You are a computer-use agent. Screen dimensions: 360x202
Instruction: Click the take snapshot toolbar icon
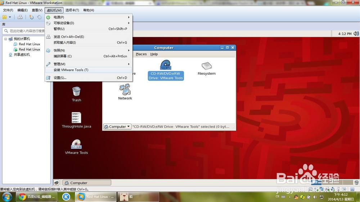31,17
